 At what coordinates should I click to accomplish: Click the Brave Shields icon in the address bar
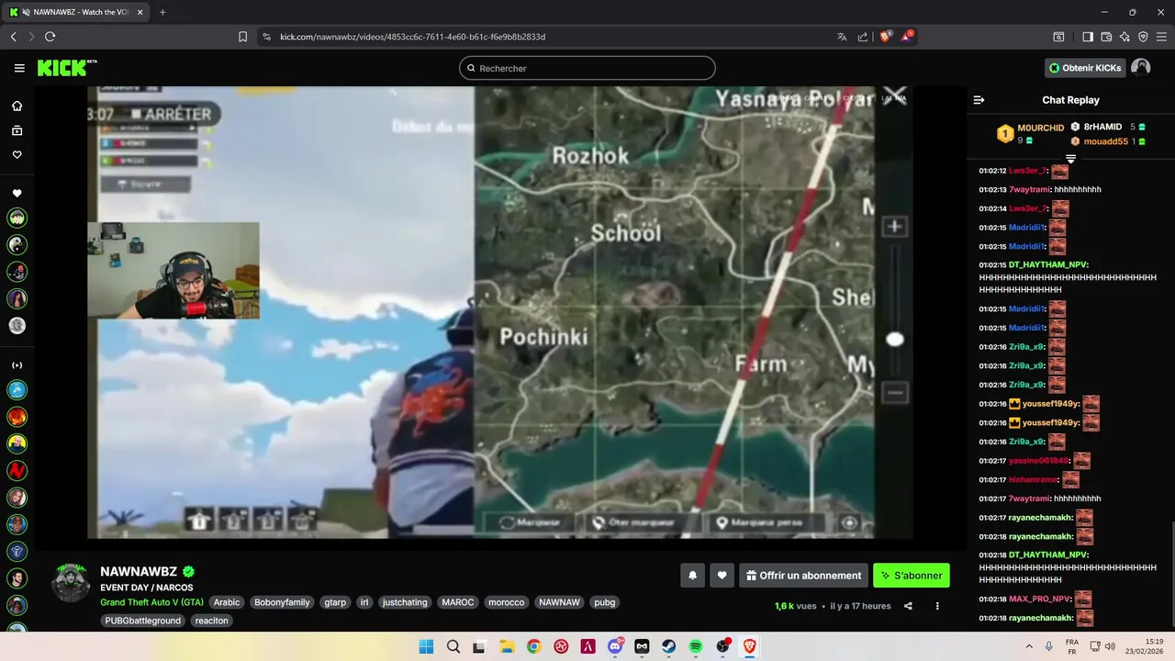coord(886,37)
